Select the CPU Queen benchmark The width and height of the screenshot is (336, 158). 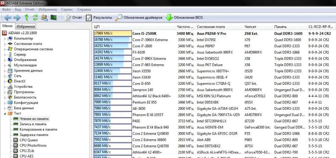click(x=28, y=140)
